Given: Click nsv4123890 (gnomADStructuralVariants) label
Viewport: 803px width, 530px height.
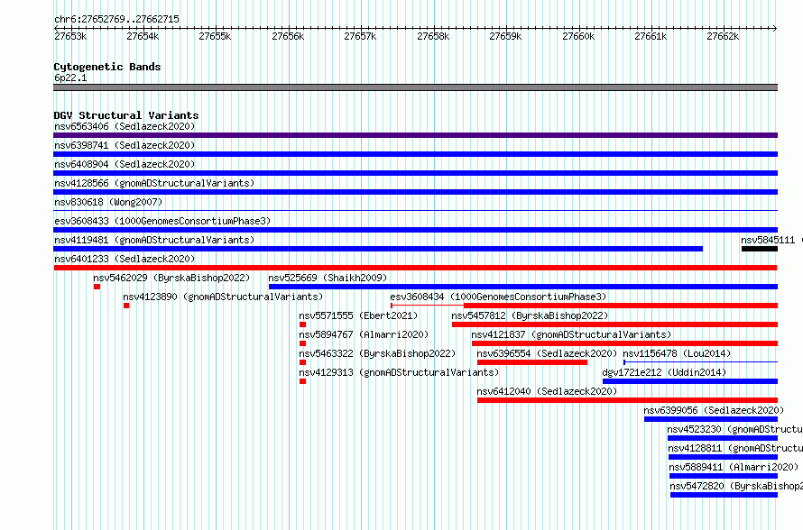Looking at the screenshot, I should click(223, 297).
